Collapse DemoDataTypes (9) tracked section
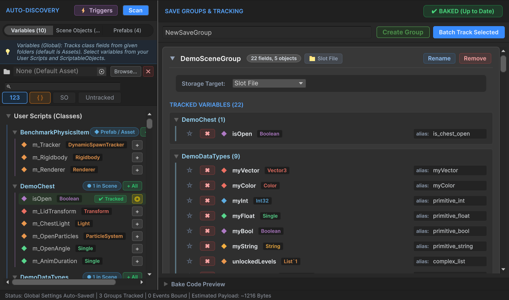 point(176,156)
